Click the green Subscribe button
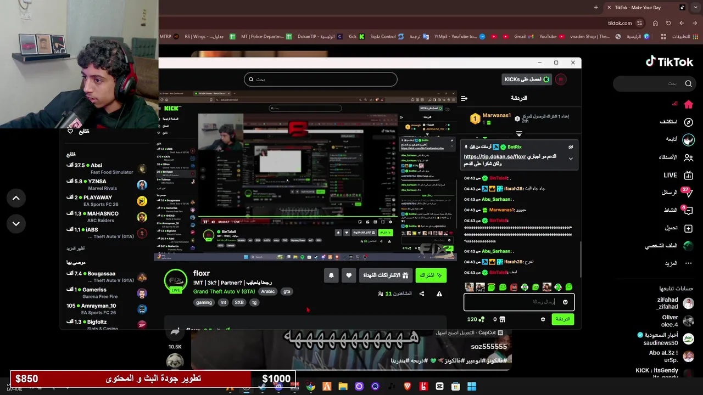The width and height of the screenshot is (703, 395). pyautogui.click(x=431, y=275)
